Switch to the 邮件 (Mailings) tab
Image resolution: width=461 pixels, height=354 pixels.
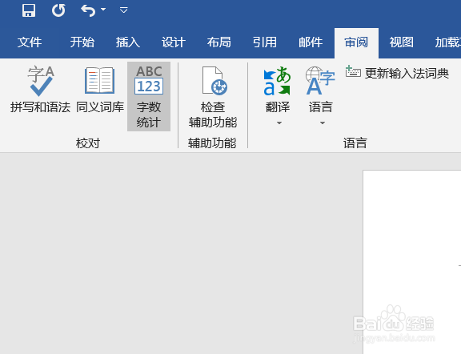click(x=311, y=42)
